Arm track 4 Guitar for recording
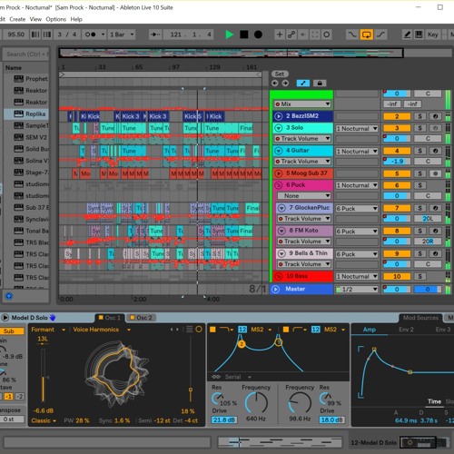 [435, 151]
